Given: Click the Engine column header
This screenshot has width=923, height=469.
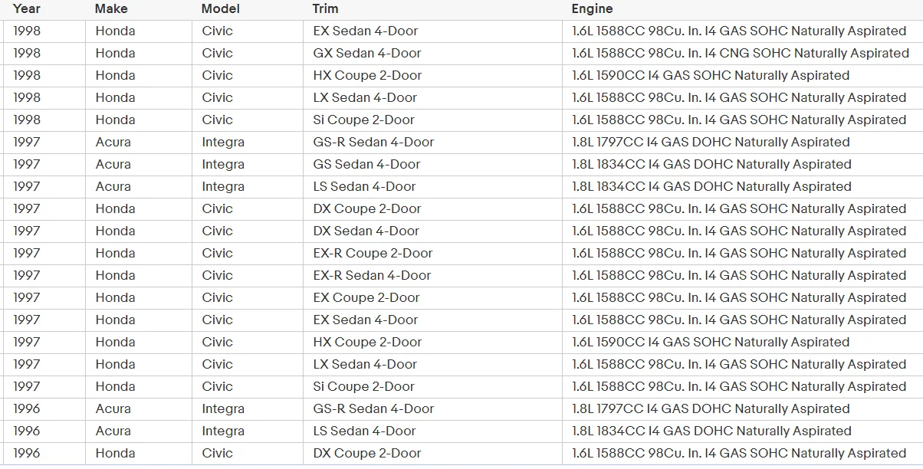Looking at the screenshot, I should click(x=592, y=9).
